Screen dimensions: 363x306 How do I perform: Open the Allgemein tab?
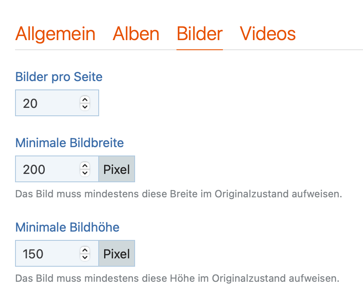(55, 34)
